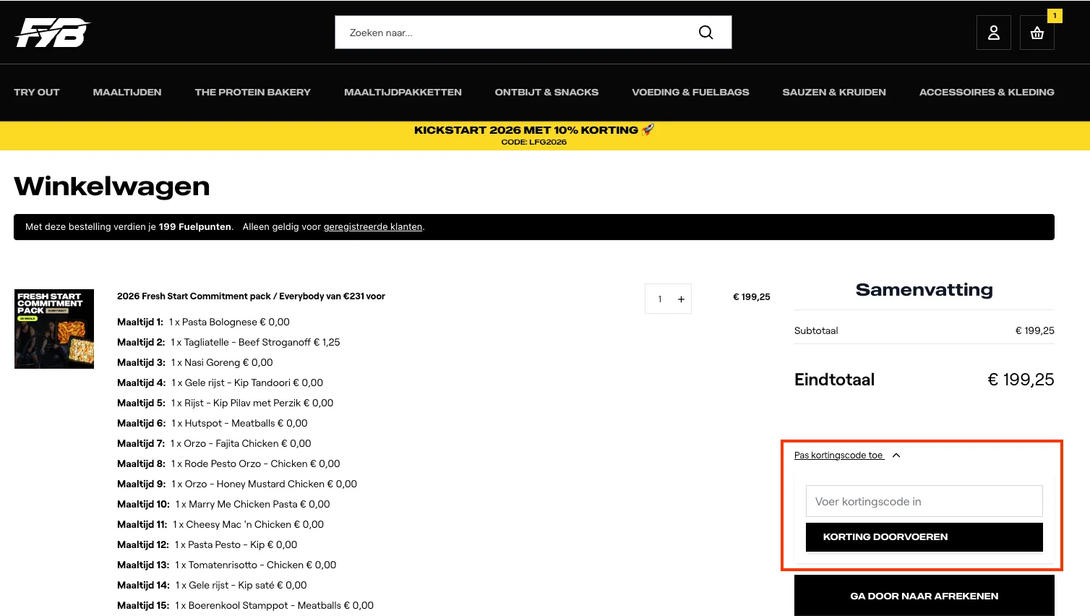The image size is (1090, 616).
Task: Select The Protein Bakery menu item
Action: [x=252, y=93]
